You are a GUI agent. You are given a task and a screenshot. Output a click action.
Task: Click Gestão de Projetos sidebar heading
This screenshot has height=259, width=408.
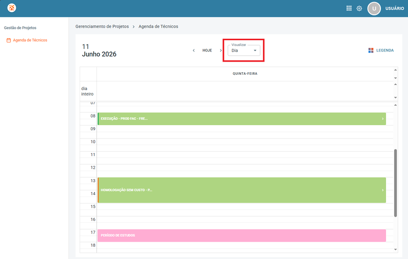(20, 28)
